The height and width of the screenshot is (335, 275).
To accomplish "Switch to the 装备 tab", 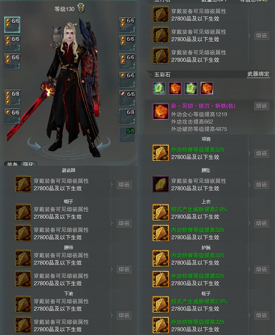I will (x=12, y=164).
